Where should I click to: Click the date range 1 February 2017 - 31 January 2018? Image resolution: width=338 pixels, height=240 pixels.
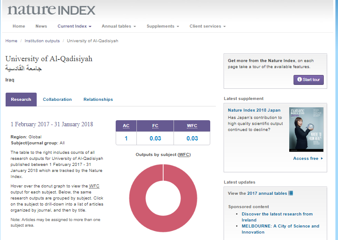click(52, 125)
